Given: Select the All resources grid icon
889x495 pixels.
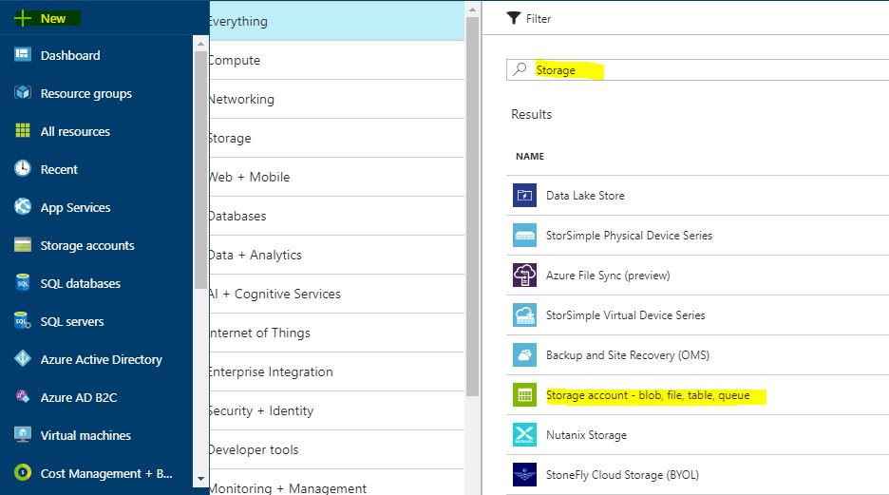Looking at the screenshot, I should [23, 130].
